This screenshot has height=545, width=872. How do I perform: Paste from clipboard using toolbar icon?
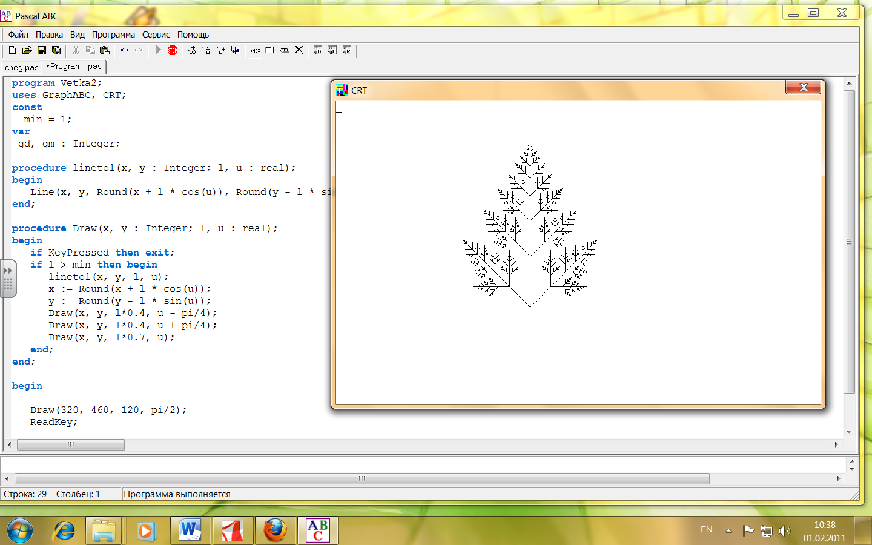(105, 50)
